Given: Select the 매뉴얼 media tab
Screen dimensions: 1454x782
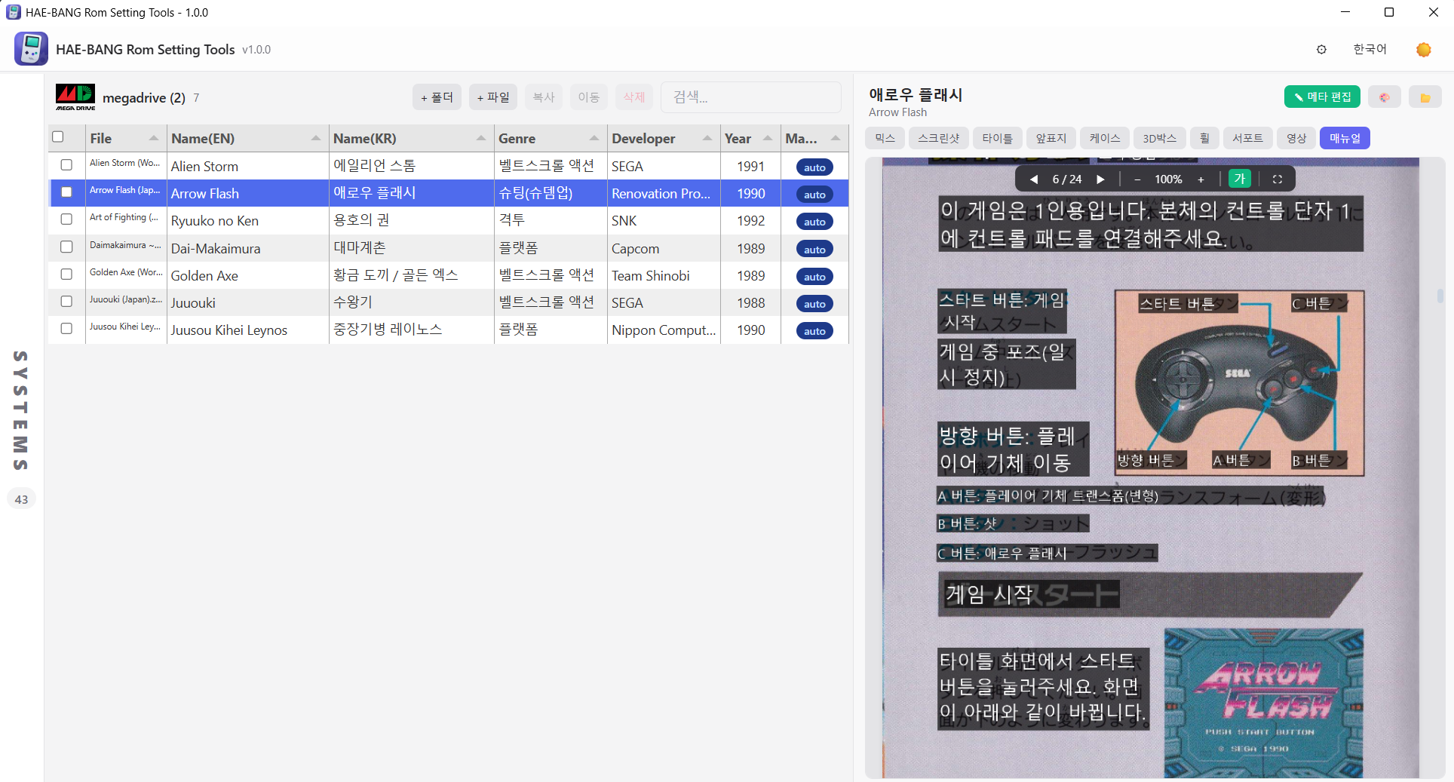Looking at the screenshot, I should tap(1345, 138).
